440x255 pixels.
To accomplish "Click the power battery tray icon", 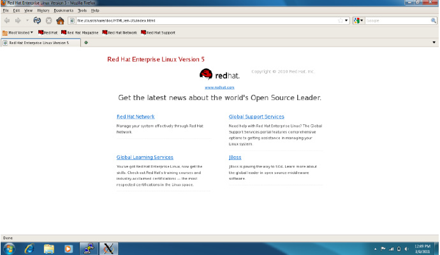I will tap(399, 249).
